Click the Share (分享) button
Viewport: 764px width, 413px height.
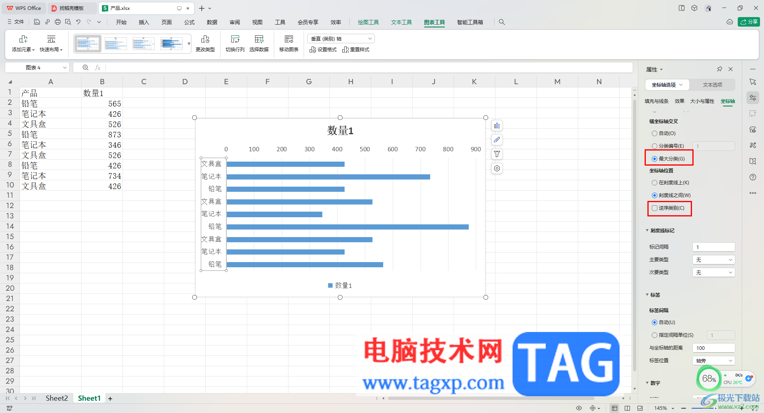click(x=749, y=22)
